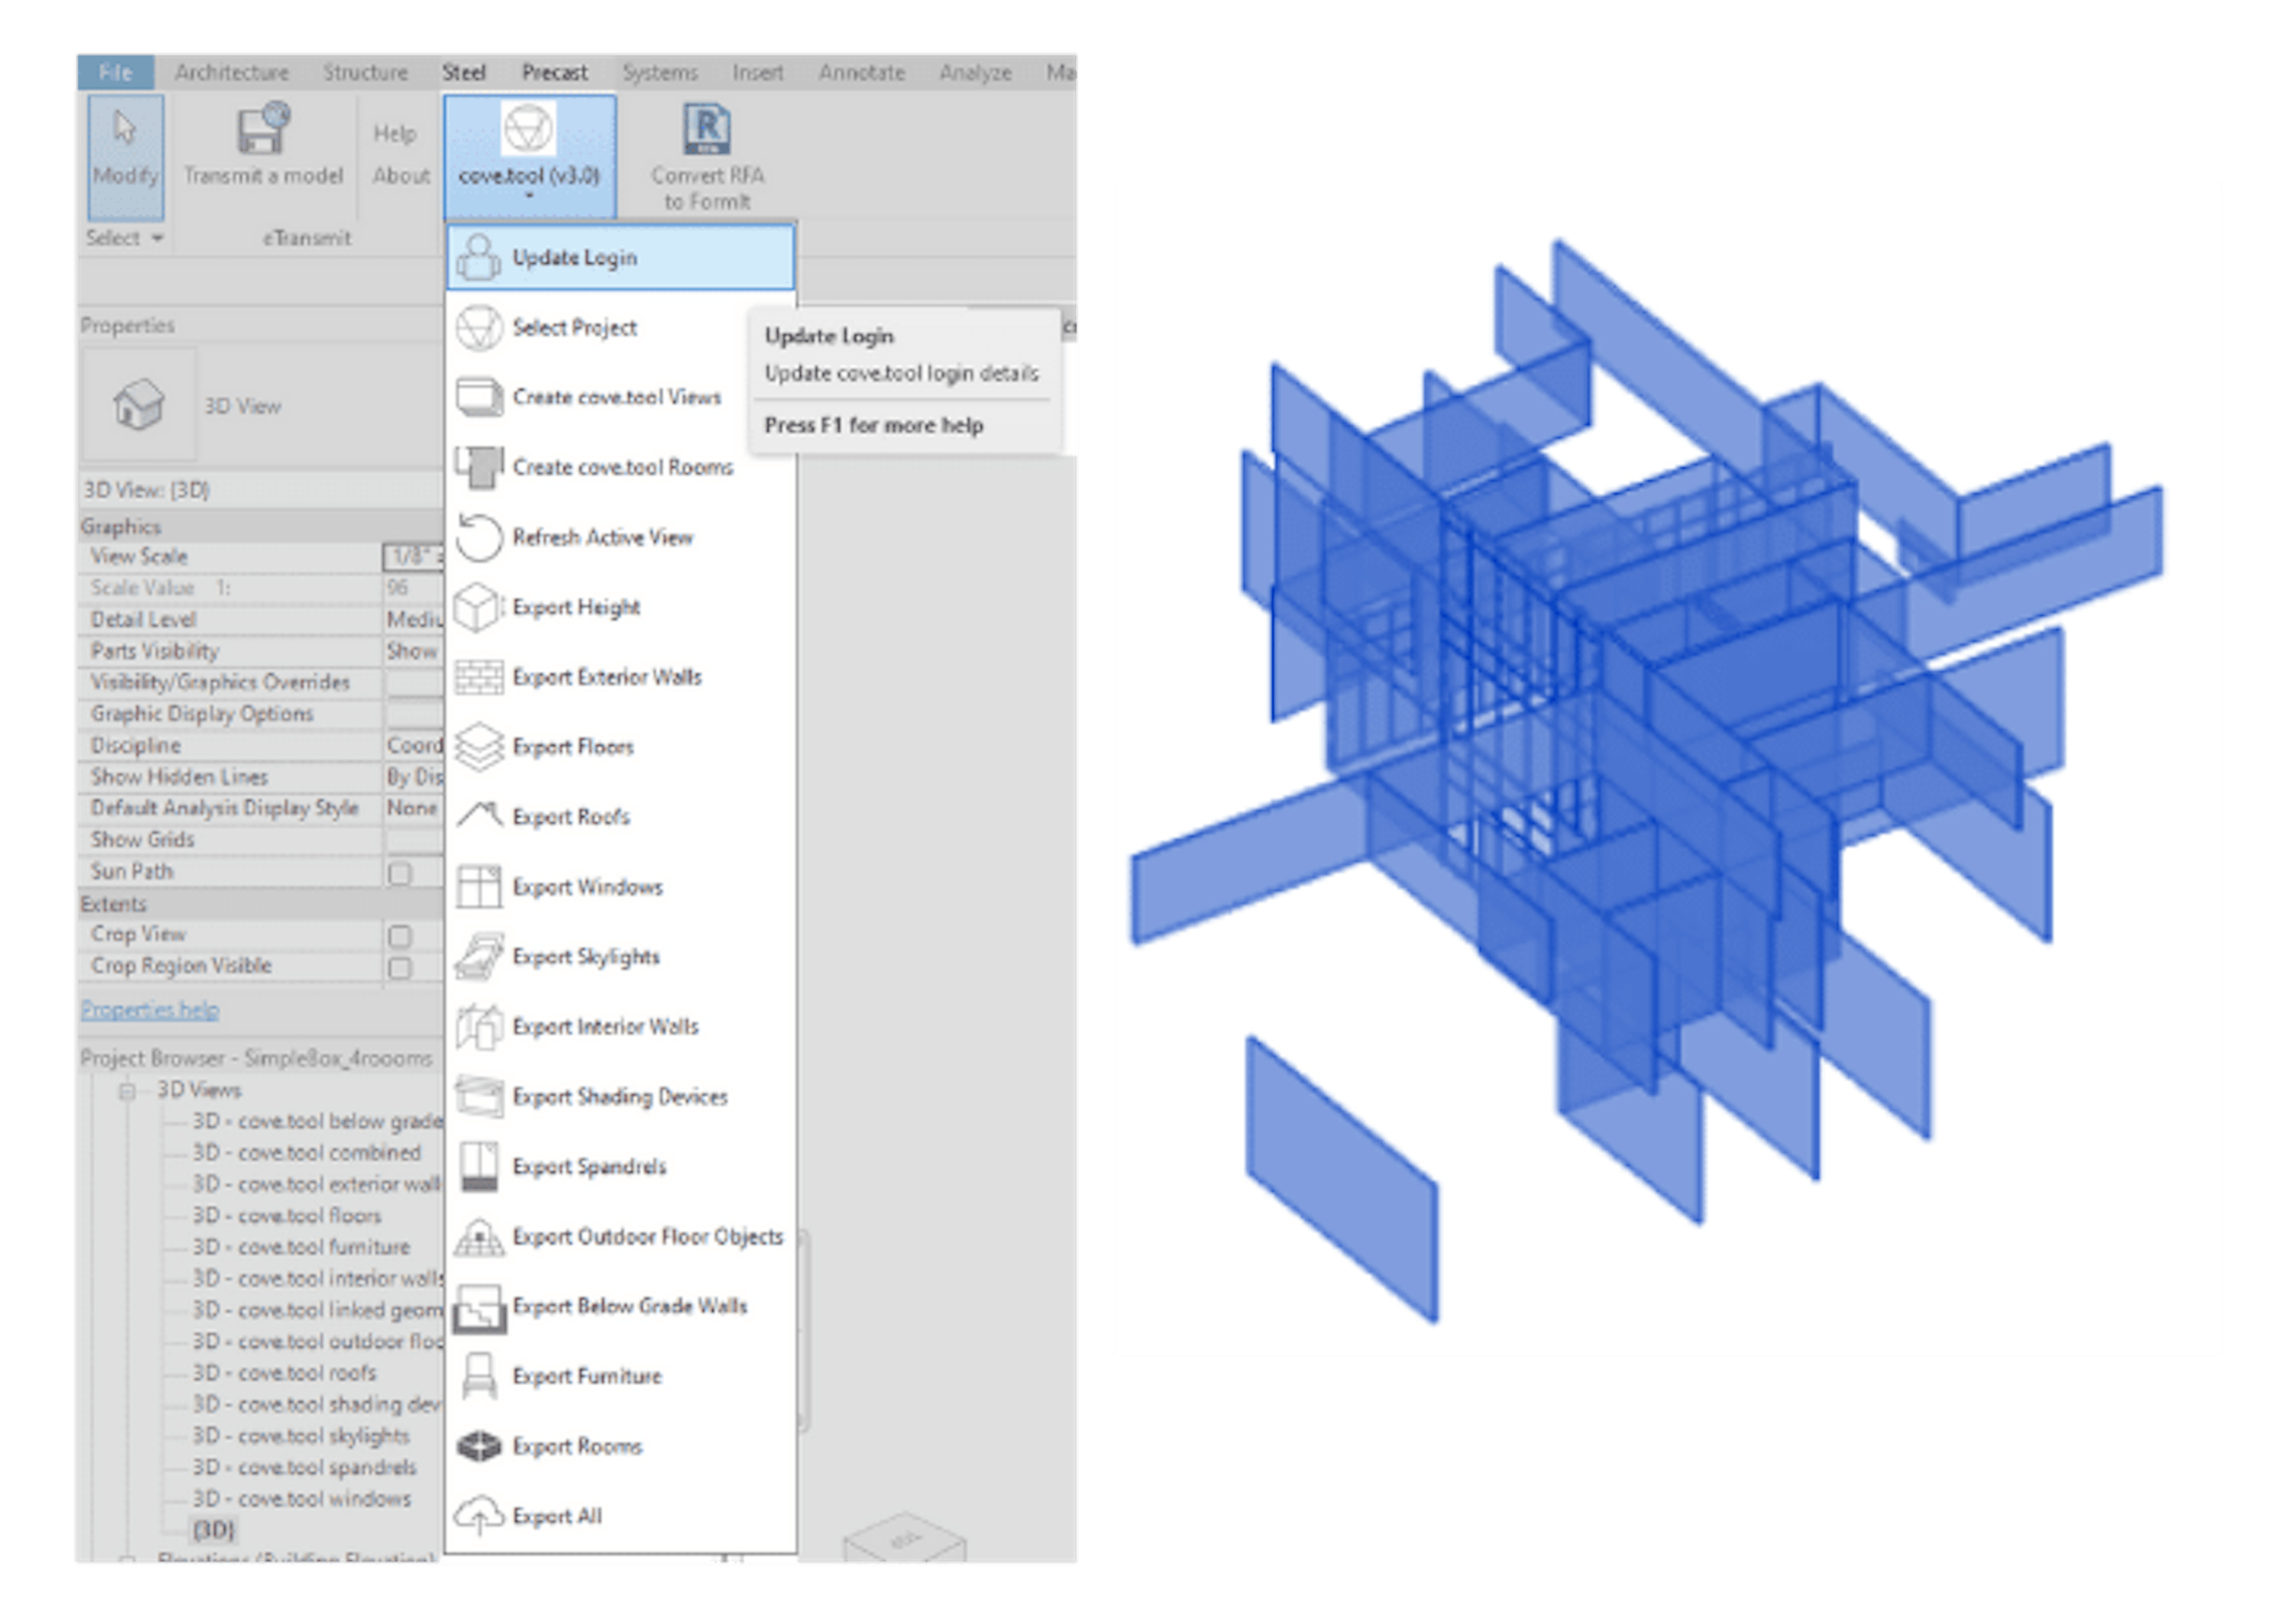Click the 3D View house type icon

138,404
